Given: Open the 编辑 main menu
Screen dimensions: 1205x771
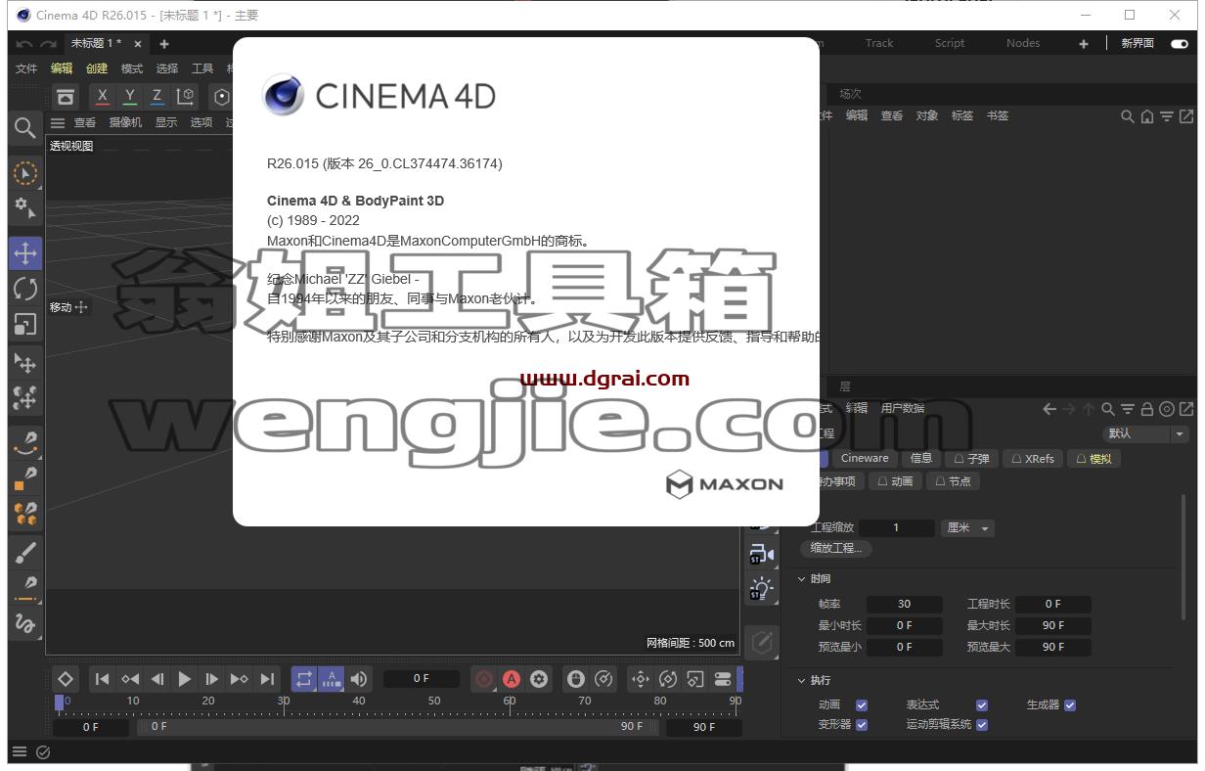Looking at the screenshot, I should coord(62,68).
